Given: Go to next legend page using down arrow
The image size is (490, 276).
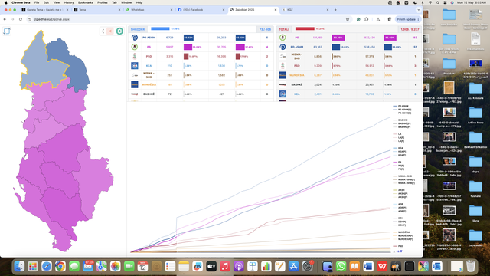Looking at the screenshot, I should click(401, 251).
